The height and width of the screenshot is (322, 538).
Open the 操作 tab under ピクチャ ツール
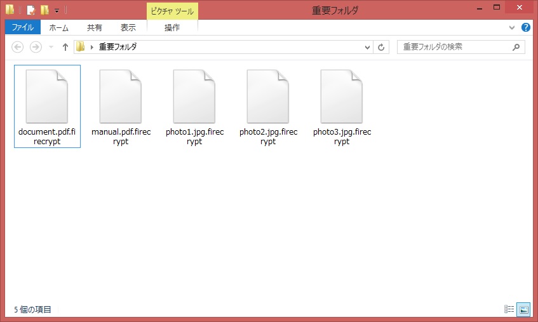click(x=172, y=27)
